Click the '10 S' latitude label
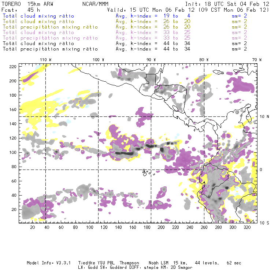Image resolution: width=271 pixels, height=271 pixels. (x=264, y=223)
